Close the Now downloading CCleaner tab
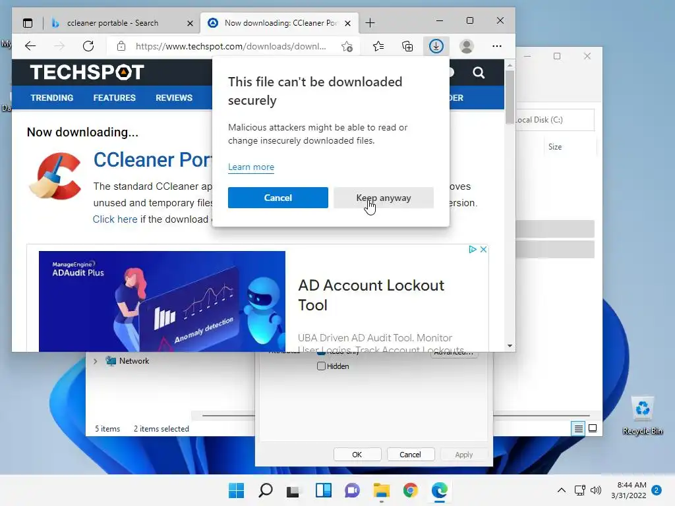Viewport: 675px width, 506px height. pyautogui.click(x=348, y=23)
